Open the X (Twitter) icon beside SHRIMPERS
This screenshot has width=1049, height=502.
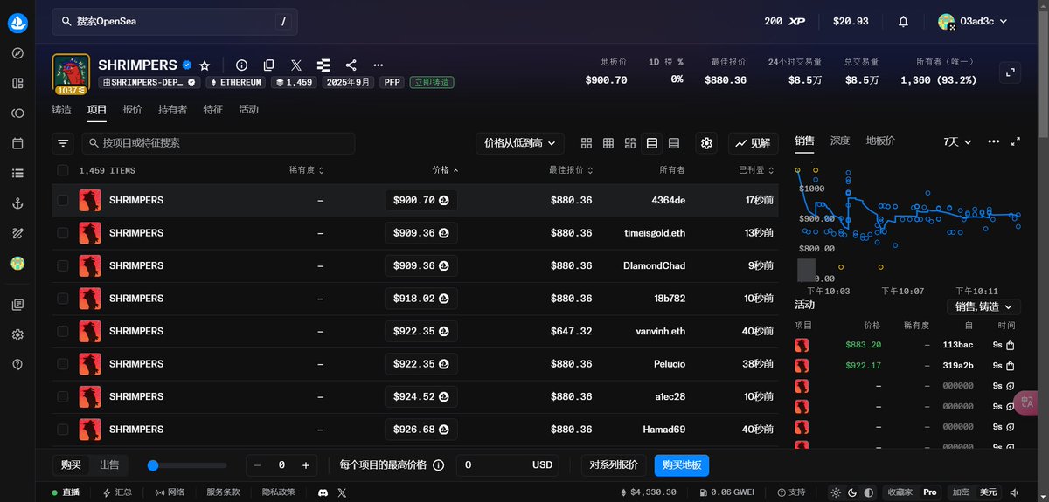click(x=296, y=65)
